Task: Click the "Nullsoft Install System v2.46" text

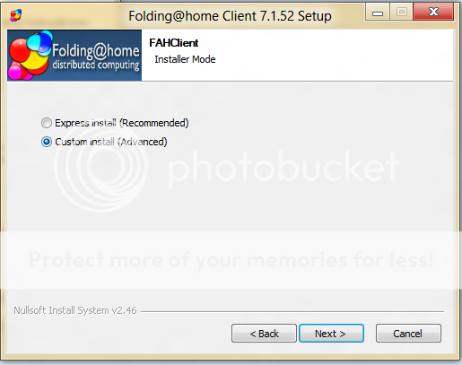Action: pyautogui.click(x=75, y=310)
